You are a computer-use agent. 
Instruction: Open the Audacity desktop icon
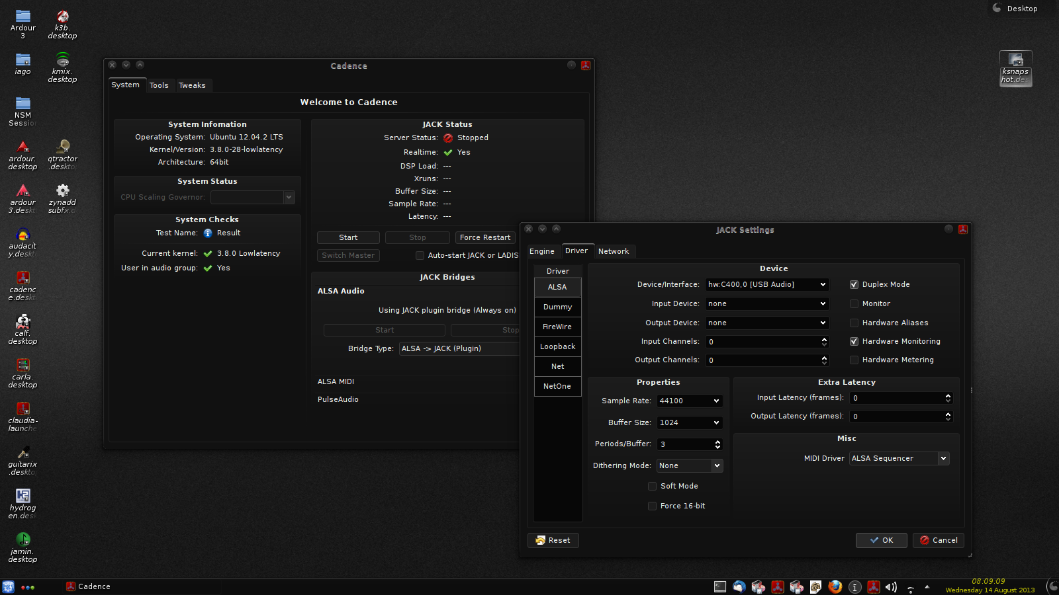click(23, 236)
